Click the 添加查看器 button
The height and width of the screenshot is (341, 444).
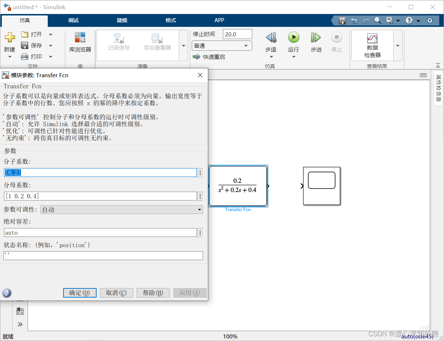point(157,42)
